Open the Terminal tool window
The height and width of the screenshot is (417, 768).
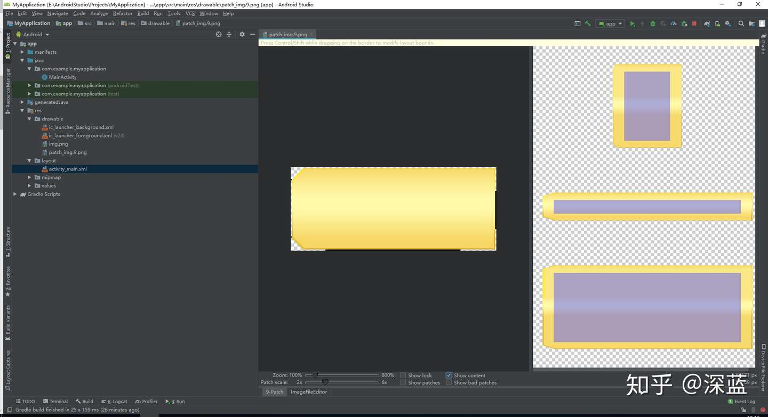pyautogui.click(x=55, y=402)
